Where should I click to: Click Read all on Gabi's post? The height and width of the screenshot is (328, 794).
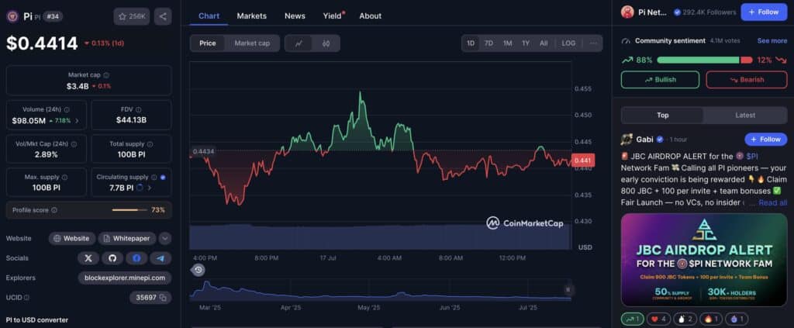point(773,203)
